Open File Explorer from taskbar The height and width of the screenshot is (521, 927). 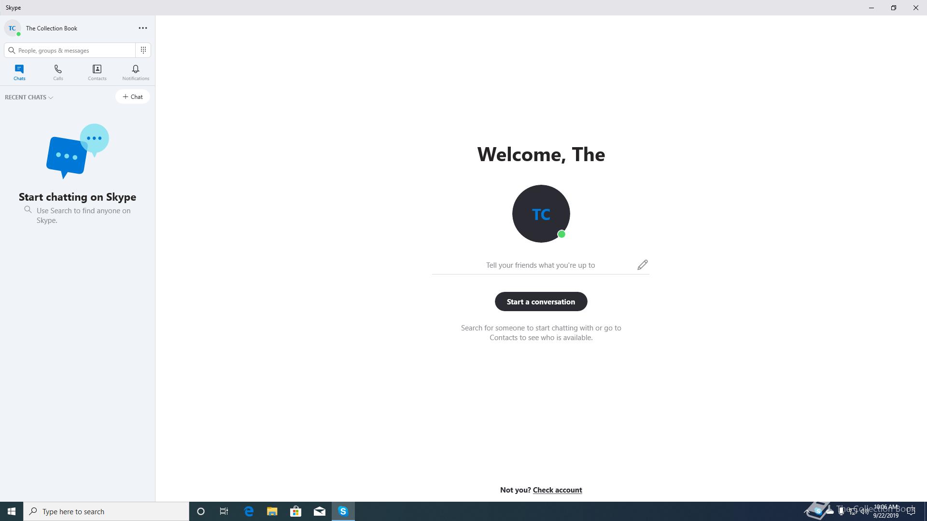point(272,511)
